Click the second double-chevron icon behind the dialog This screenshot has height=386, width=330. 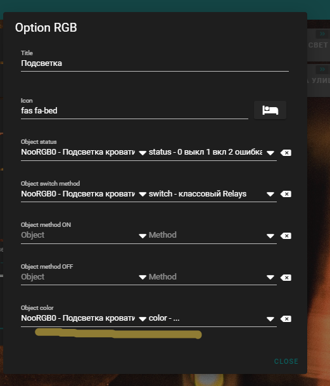point(322,70)
